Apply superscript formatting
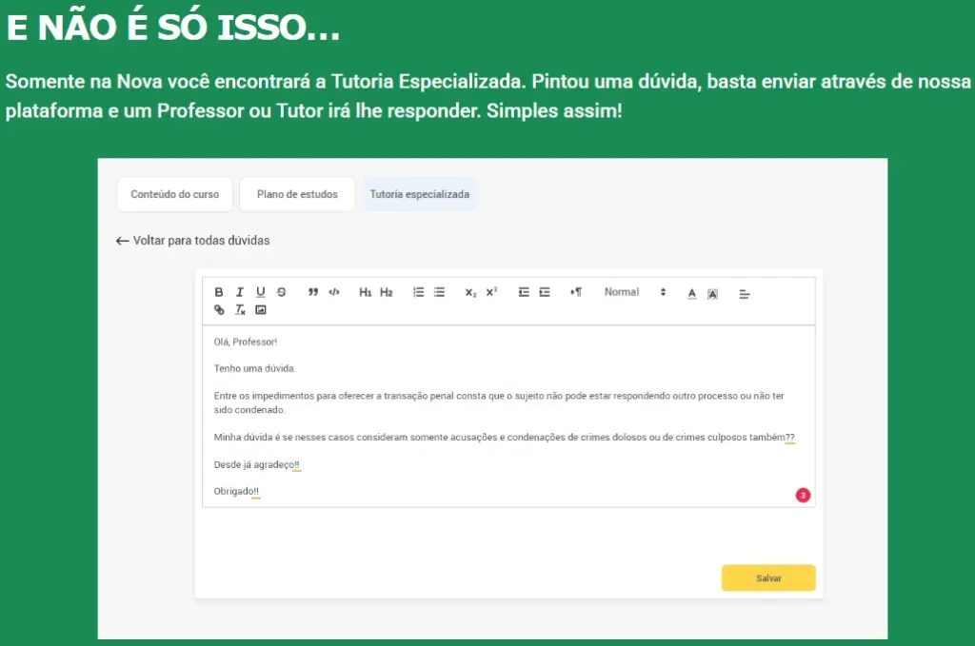This screenshot has width=975, height=646. pos(492,292)
